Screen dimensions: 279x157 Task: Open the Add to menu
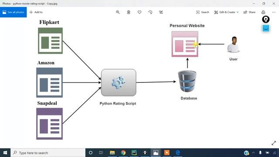coord(36,12)
